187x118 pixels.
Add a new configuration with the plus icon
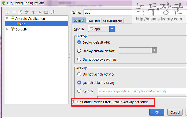8,12
